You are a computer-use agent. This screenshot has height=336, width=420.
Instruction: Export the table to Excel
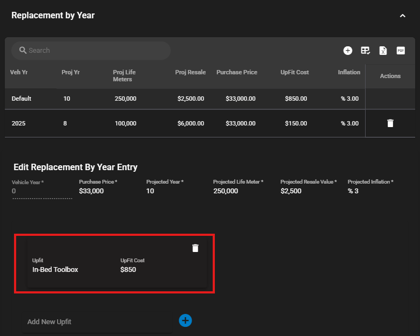pos(383,51)
